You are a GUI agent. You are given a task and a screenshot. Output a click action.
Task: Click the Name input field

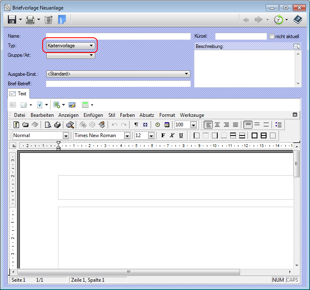pyautogui.click(x=118, y=36)
